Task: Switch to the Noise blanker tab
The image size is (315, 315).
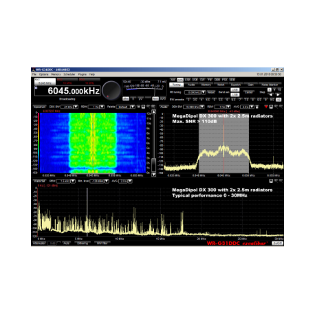Action: coord(270,85)
